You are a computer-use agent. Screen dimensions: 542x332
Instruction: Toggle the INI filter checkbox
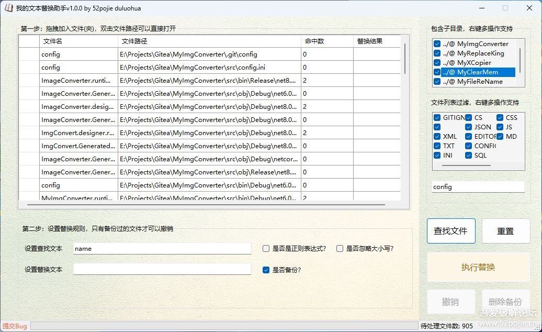pyautogui.click(x=437, y=156)
